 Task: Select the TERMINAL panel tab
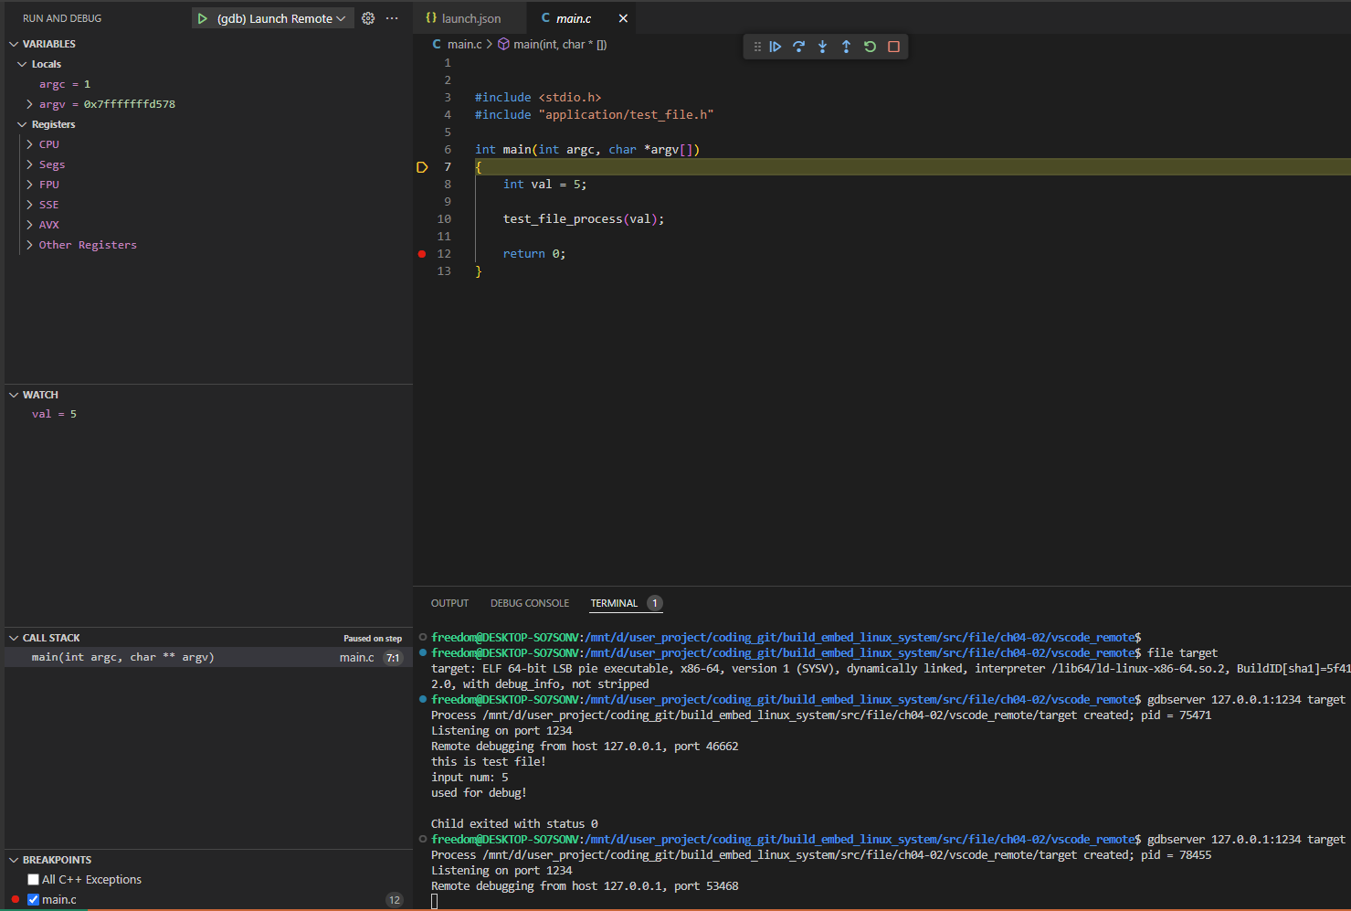point(614,603)
